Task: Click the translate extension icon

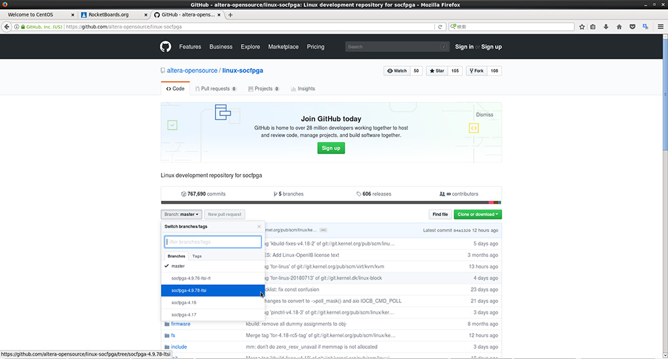Action: click(645, 27)
